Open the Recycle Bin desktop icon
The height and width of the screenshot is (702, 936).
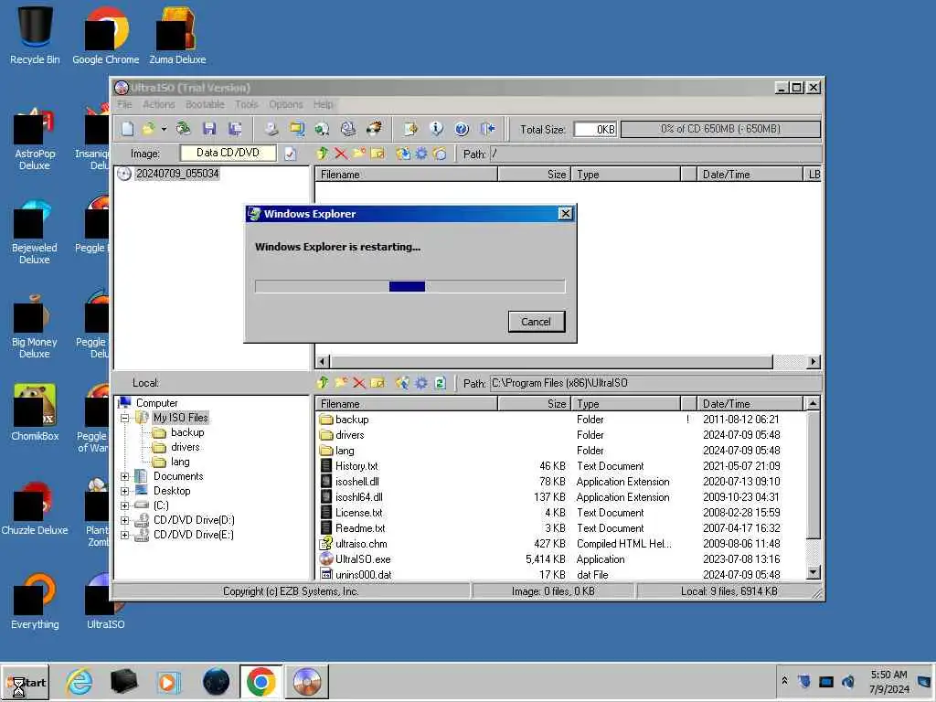[35, 36]
